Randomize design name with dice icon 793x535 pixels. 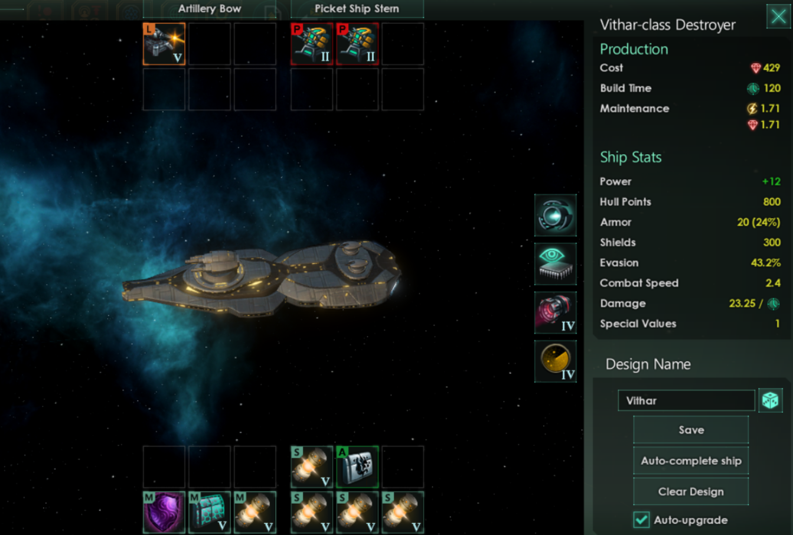(x=770, y=400)
